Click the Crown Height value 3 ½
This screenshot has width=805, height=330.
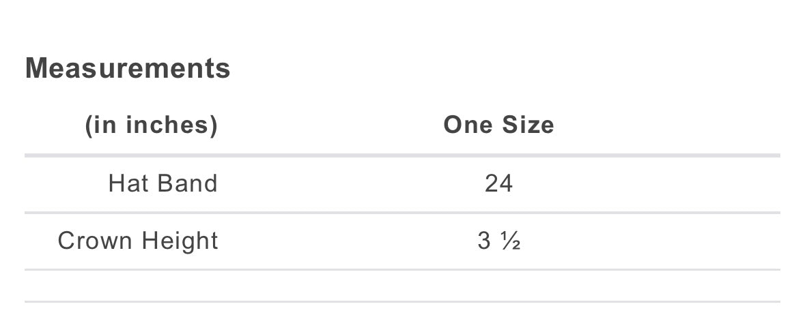click(499, 241)
